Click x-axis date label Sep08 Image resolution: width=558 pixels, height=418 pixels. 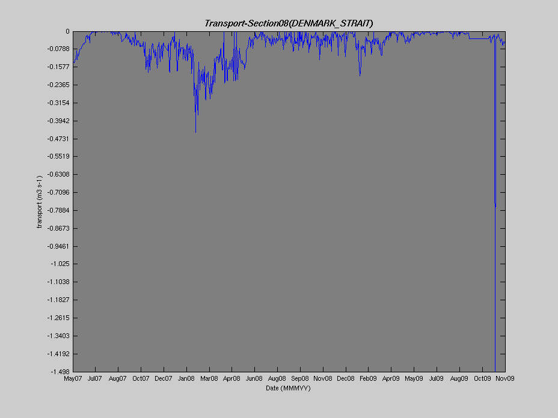300,378
